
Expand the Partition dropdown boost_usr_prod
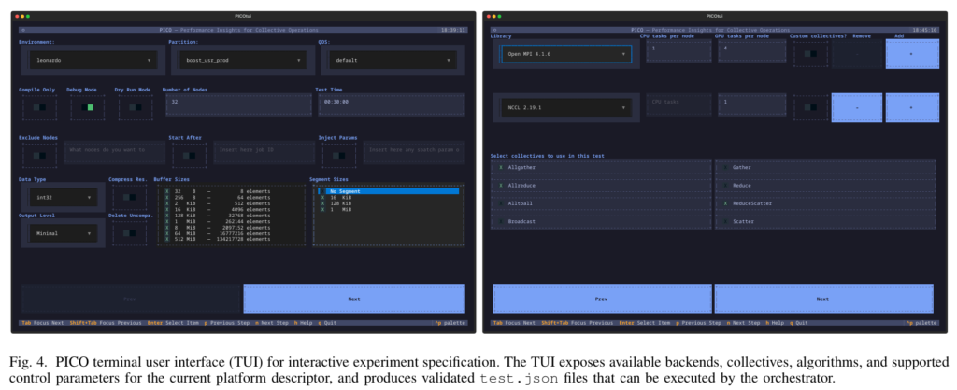[x=240, y=61]
